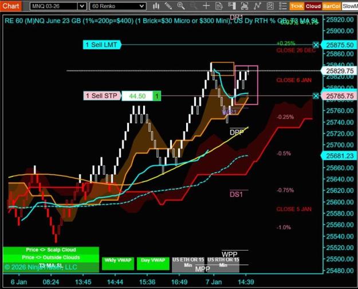Toggle the T<>K toolbar button

click(297, 6)
